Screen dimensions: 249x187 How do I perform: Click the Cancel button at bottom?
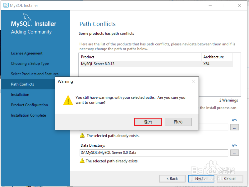(x=230, y=178)
